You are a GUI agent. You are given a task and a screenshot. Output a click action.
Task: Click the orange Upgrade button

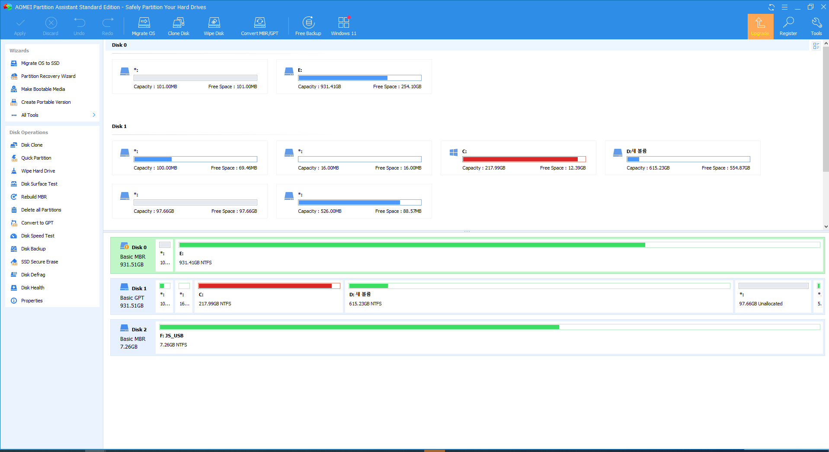[x=760, y=26]
